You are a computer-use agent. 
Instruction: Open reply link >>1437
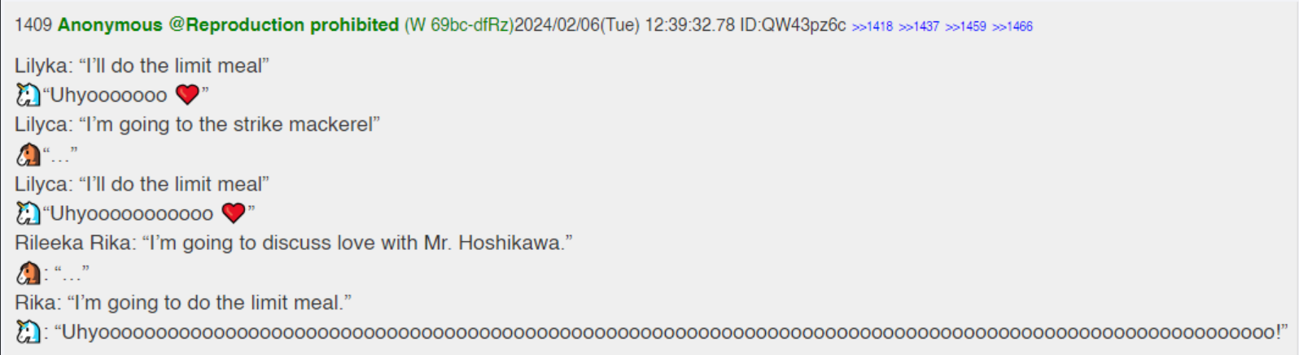[x=919, y=27]
